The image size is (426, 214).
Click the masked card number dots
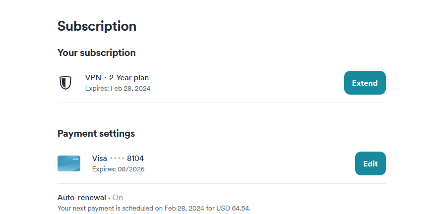[x=117, y=159]
